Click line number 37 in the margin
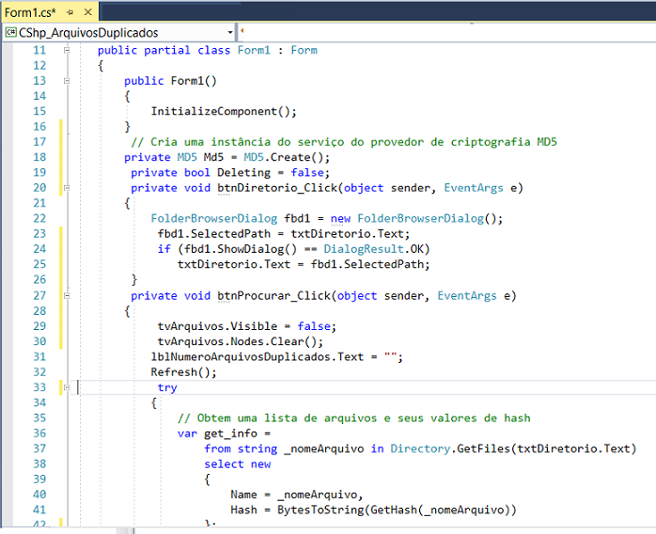Viewport: 656px width, 534px height. pyautogui.click(x=39, y=448)
